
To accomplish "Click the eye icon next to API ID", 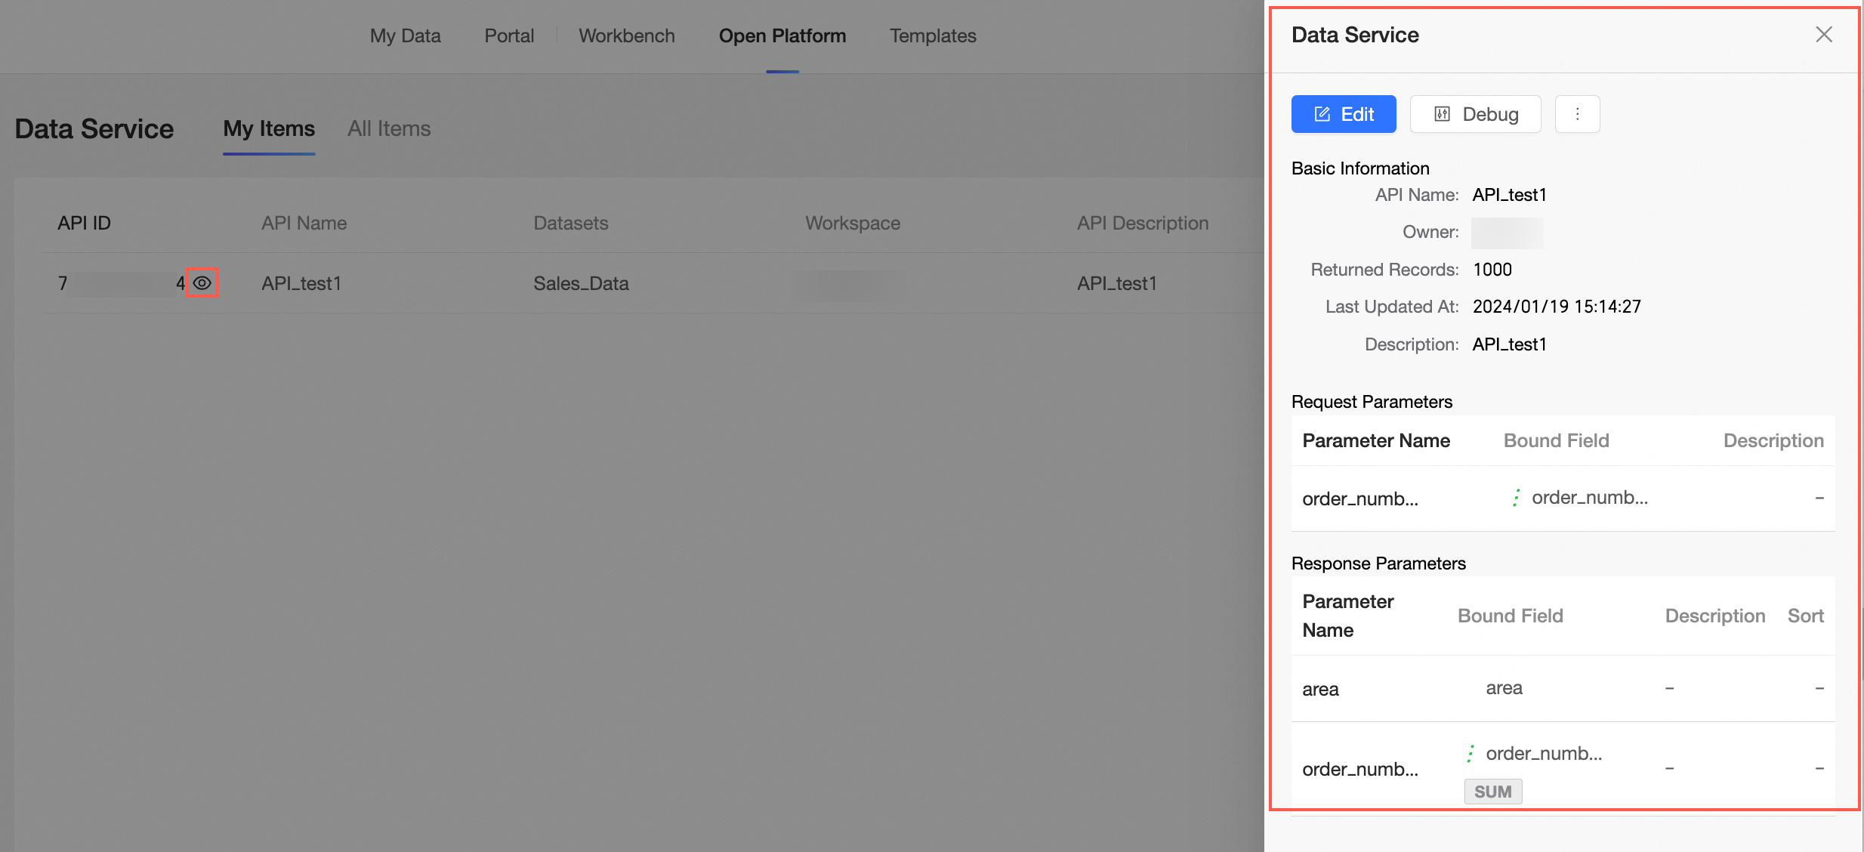I will [x=202, y=283].
